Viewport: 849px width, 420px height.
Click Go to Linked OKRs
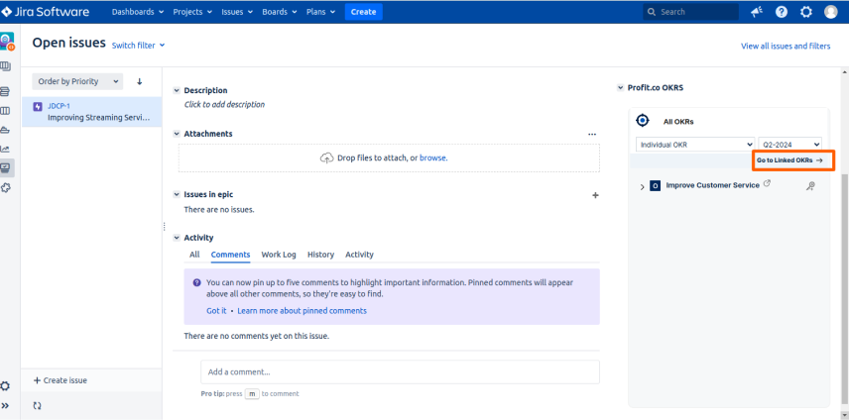789,160
